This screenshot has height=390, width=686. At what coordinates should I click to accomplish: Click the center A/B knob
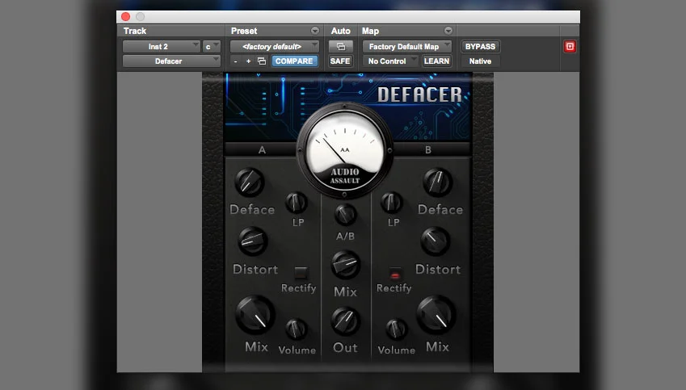345,215
